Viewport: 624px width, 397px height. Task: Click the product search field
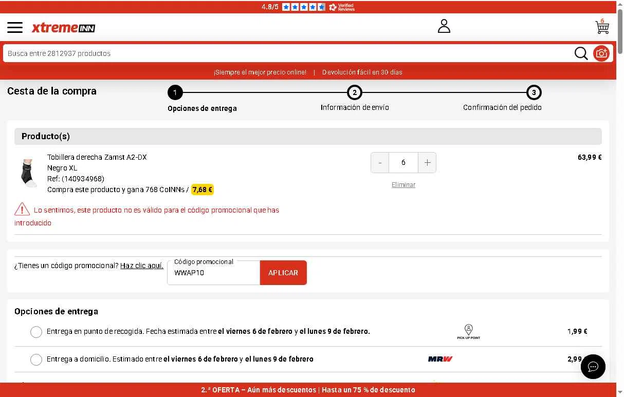pos(288,53)
